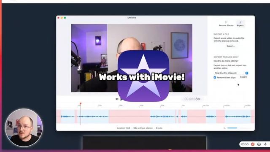Click the Export... button under Export a File
This screenshot has width=270, height=152.
231,46
